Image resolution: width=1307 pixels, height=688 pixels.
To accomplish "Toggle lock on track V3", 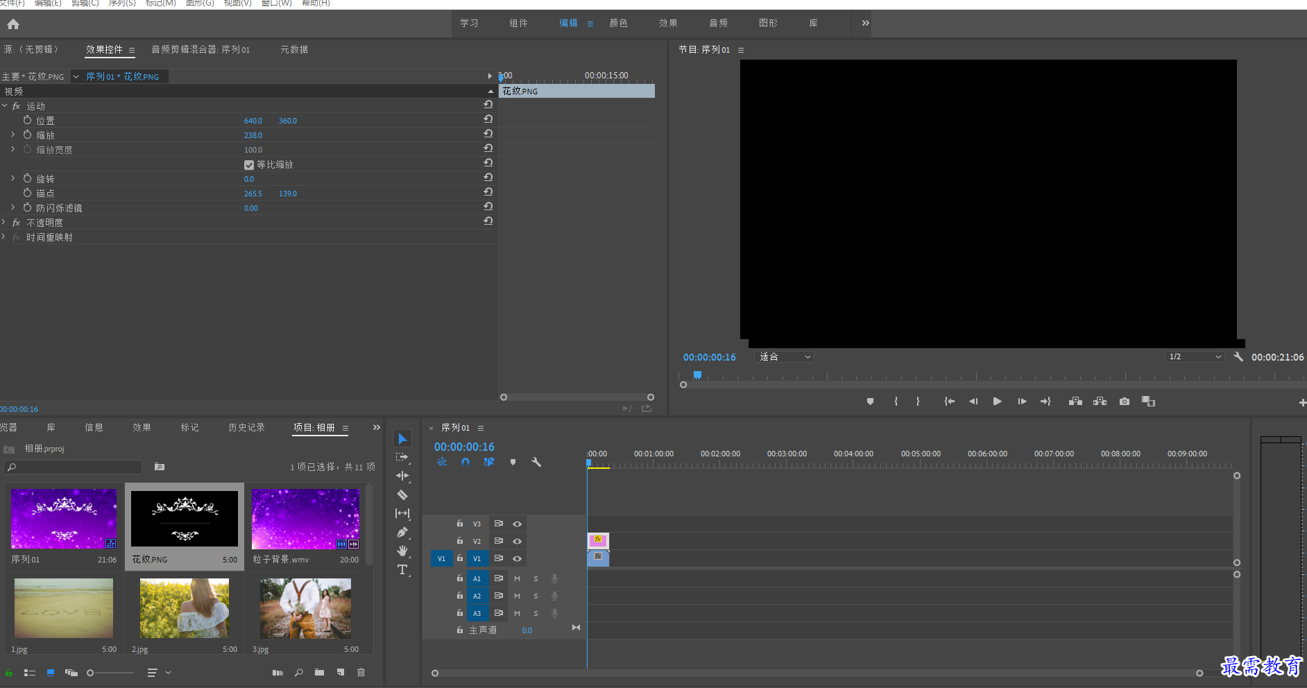I will coord(459,524).
